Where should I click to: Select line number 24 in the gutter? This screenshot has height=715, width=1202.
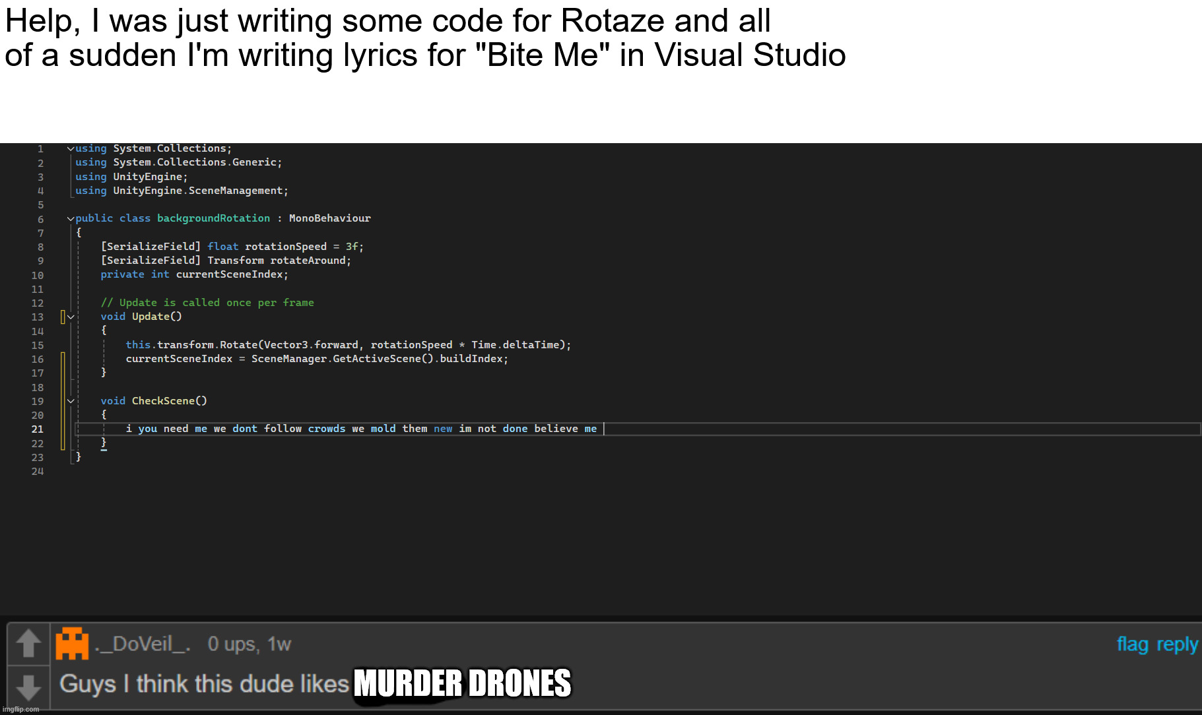pos(38,472)
